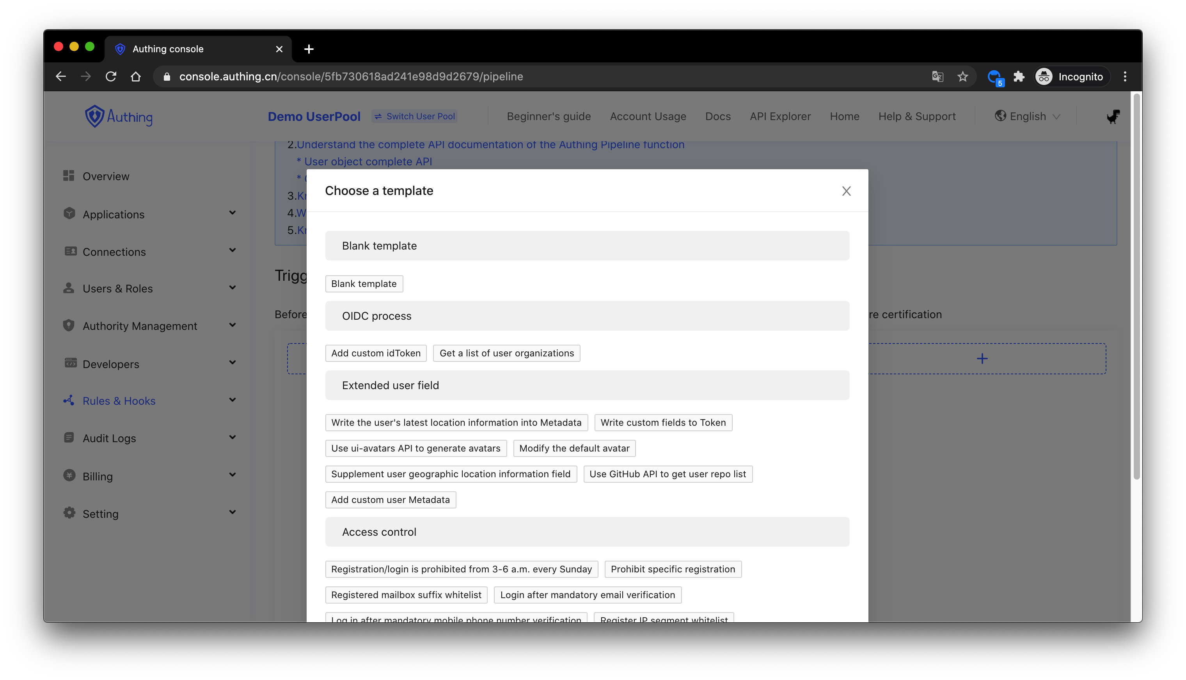Open API Explorer in top nav
Screen dimensions: 1186x680
780,116
